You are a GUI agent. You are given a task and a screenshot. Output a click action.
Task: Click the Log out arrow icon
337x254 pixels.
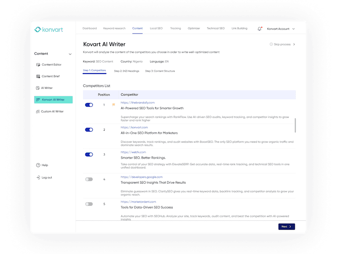pyautogui.click(x=38, y=177)
